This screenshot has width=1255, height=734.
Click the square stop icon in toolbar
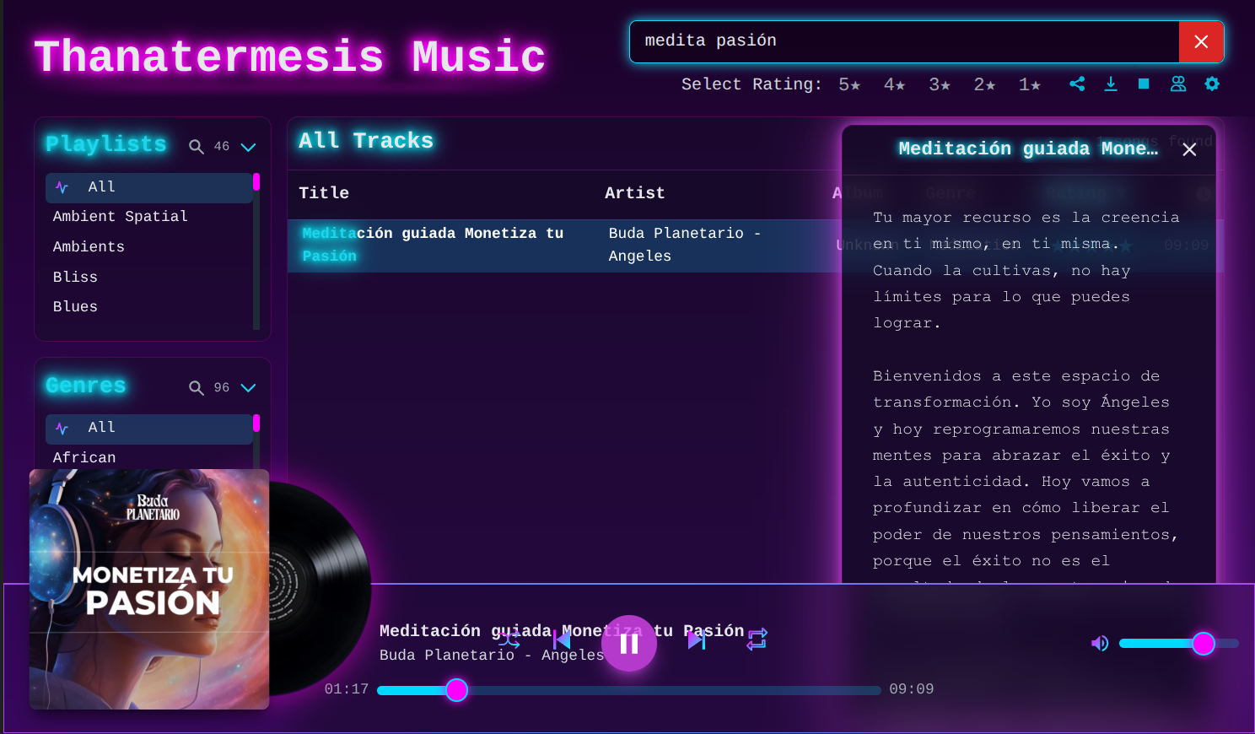coord(1144,84)
